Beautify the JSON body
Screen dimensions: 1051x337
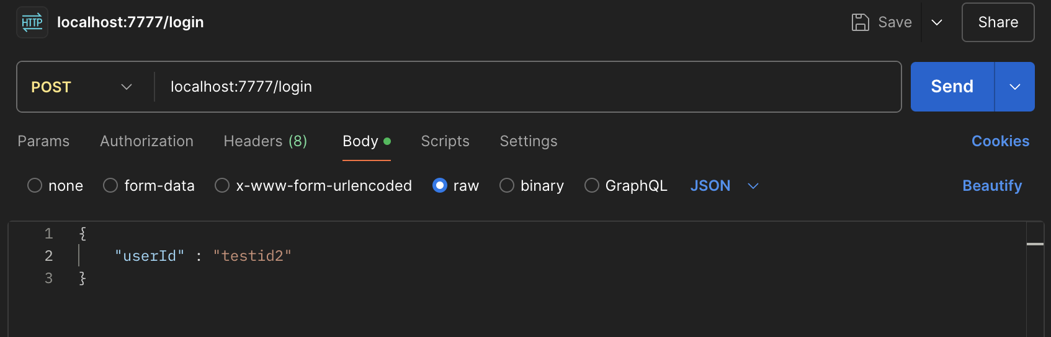991,186
